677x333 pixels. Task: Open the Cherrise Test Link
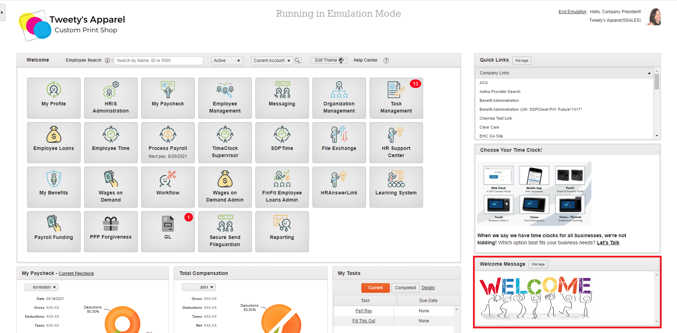pyautogui.click(x=495, y=118)
